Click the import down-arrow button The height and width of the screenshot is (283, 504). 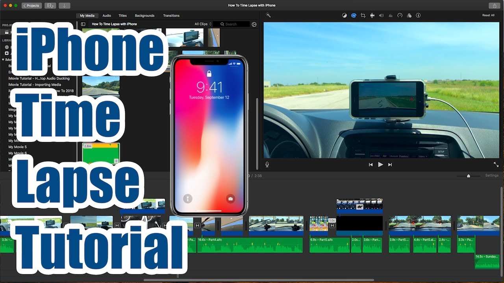click(64, 6)
